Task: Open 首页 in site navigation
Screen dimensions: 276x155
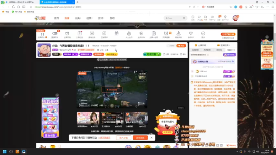Action: 57,18
